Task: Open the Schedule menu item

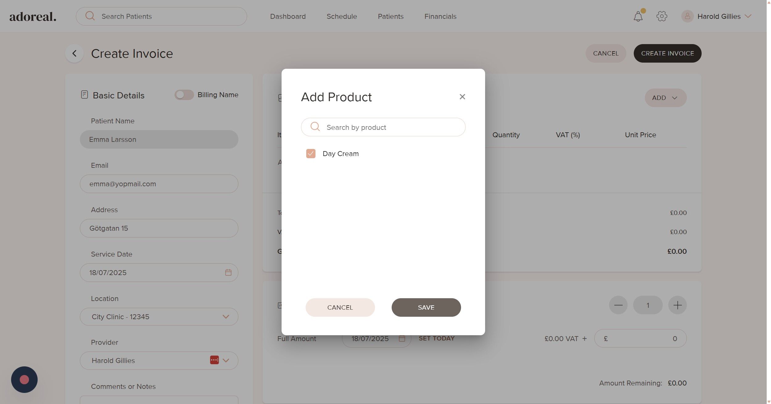Action: 341,16
